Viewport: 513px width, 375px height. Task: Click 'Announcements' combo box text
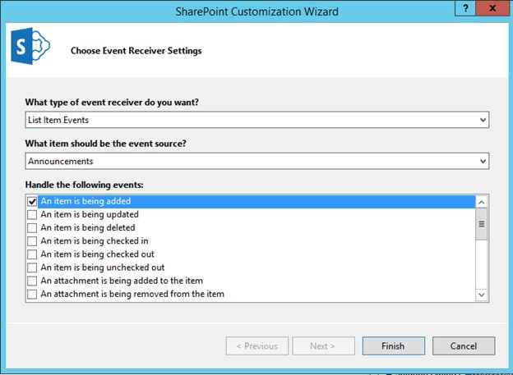pos(61,161)
